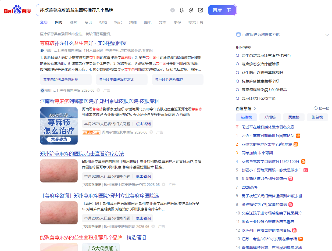Click the protection icon after 银川云上医互联网医院 2026-06
Viewport: 332px width, 251px height.
pyautogui.click(x=98, y=90)
